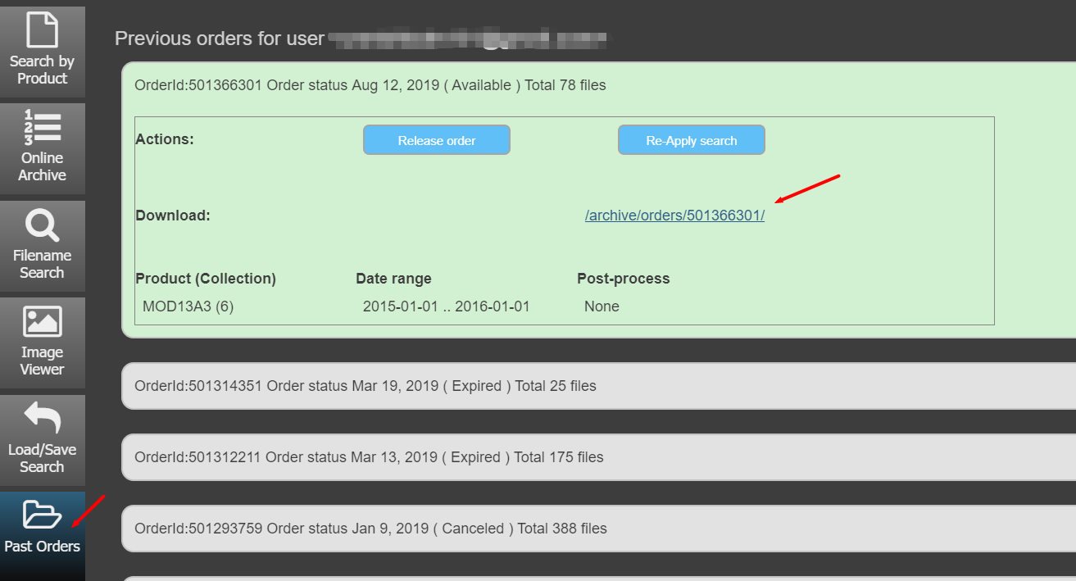Viewport: 1076px width, 581px height.
Task: Collapse order 501366301 header row
Action: 370,85
